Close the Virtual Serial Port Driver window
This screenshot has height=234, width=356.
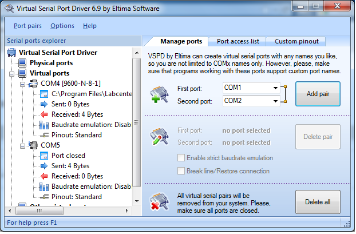pos(337,6)
